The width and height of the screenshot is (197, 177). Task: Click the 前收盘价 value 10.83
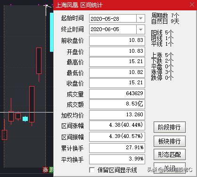(117, 40)
